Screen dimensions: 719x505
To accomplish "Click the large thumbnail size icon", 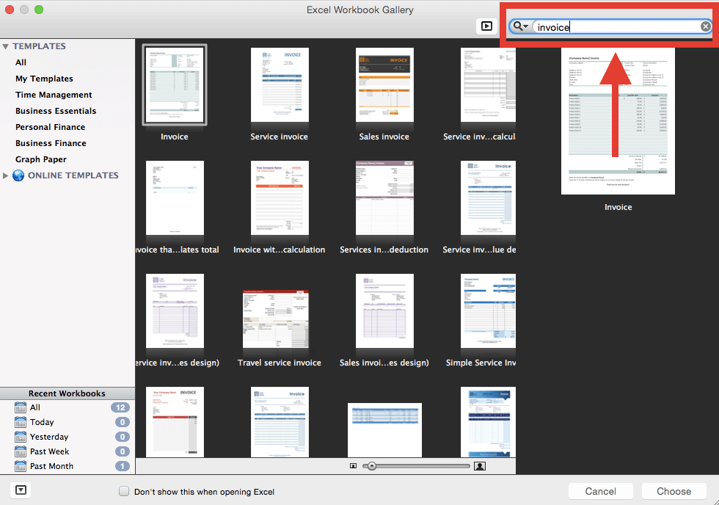I will [480, 466].
